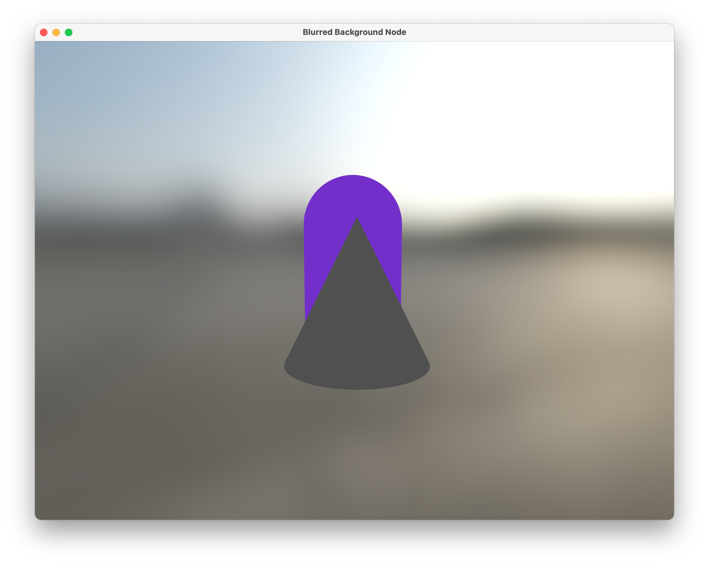Click the overexposed white sky area
This screenshot has width=709, height=566.
pos(526,115)
